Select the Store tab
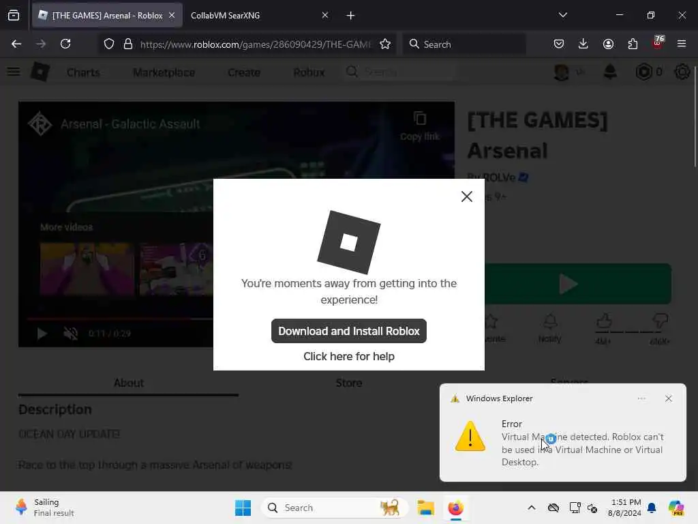 point(349,383)
